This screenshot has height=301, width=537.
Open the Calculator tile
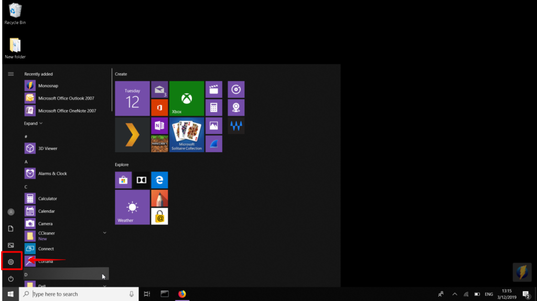214,107
